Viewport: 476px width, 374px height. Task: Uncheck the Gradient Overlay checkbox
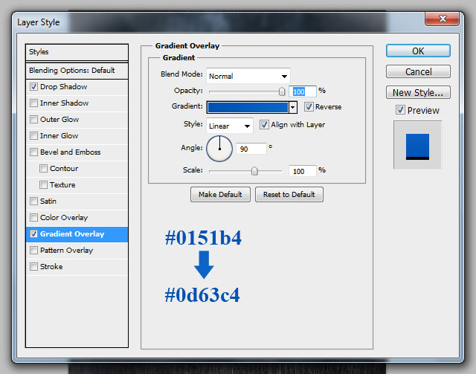point(33,234)
